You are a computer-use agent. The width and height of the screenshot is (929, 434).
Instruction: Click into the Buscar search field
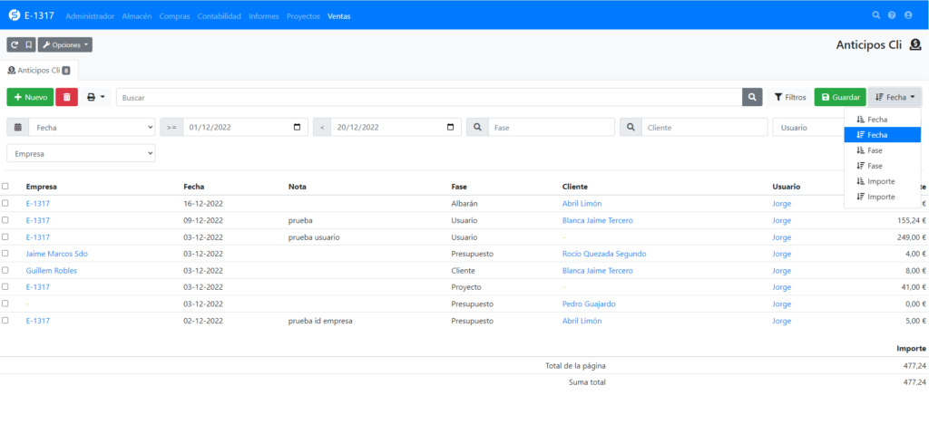(426, 97)
